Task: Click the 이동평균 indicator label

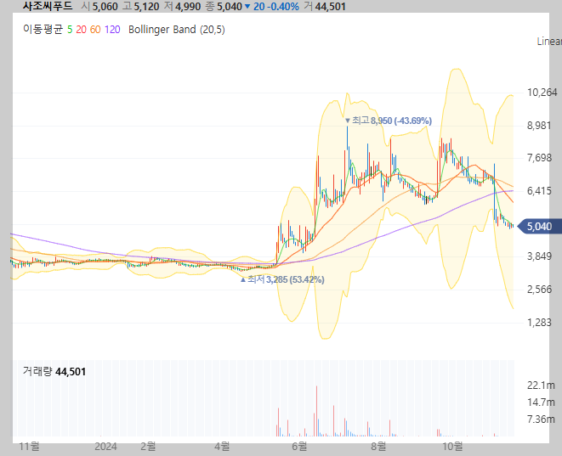Action: 43,30
